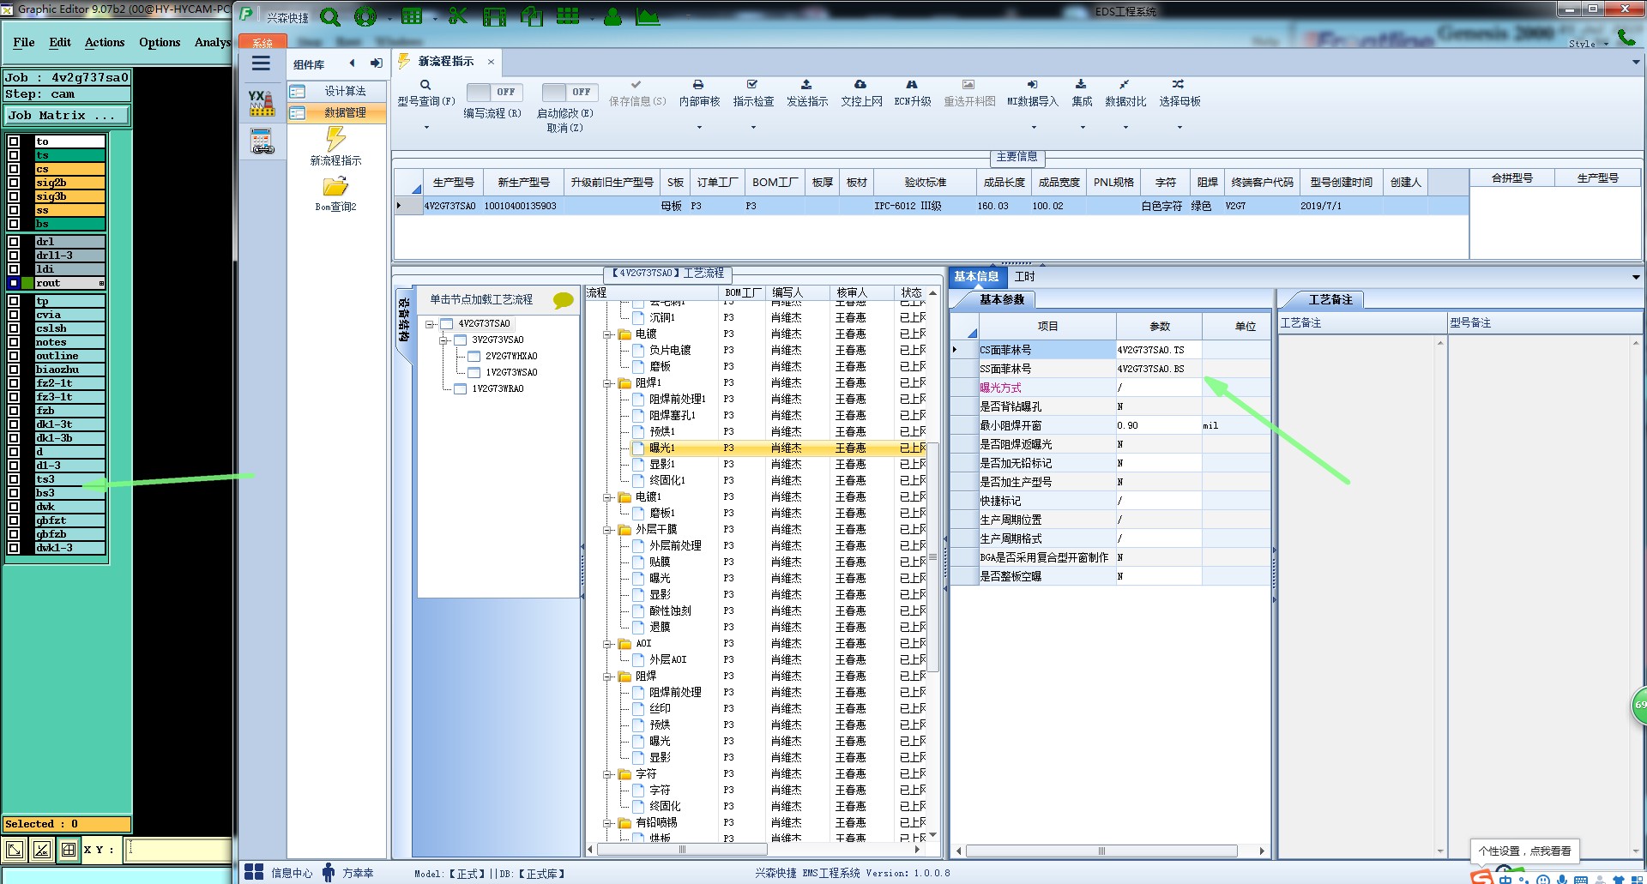1647x884 pixels.
Task: Toggle the checkbox for layer cs
Action: 14,169
